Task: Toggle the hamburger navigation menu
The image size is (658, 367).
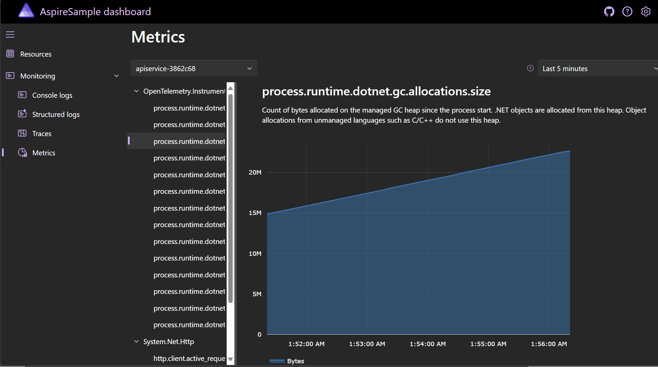Action: 10,34
